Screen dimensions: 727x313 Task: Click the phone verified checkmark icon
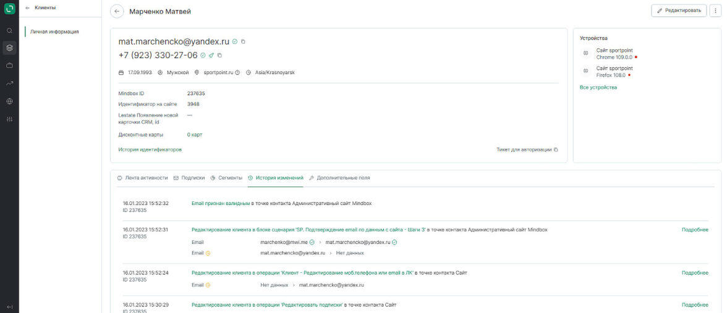tap(203, 55)
